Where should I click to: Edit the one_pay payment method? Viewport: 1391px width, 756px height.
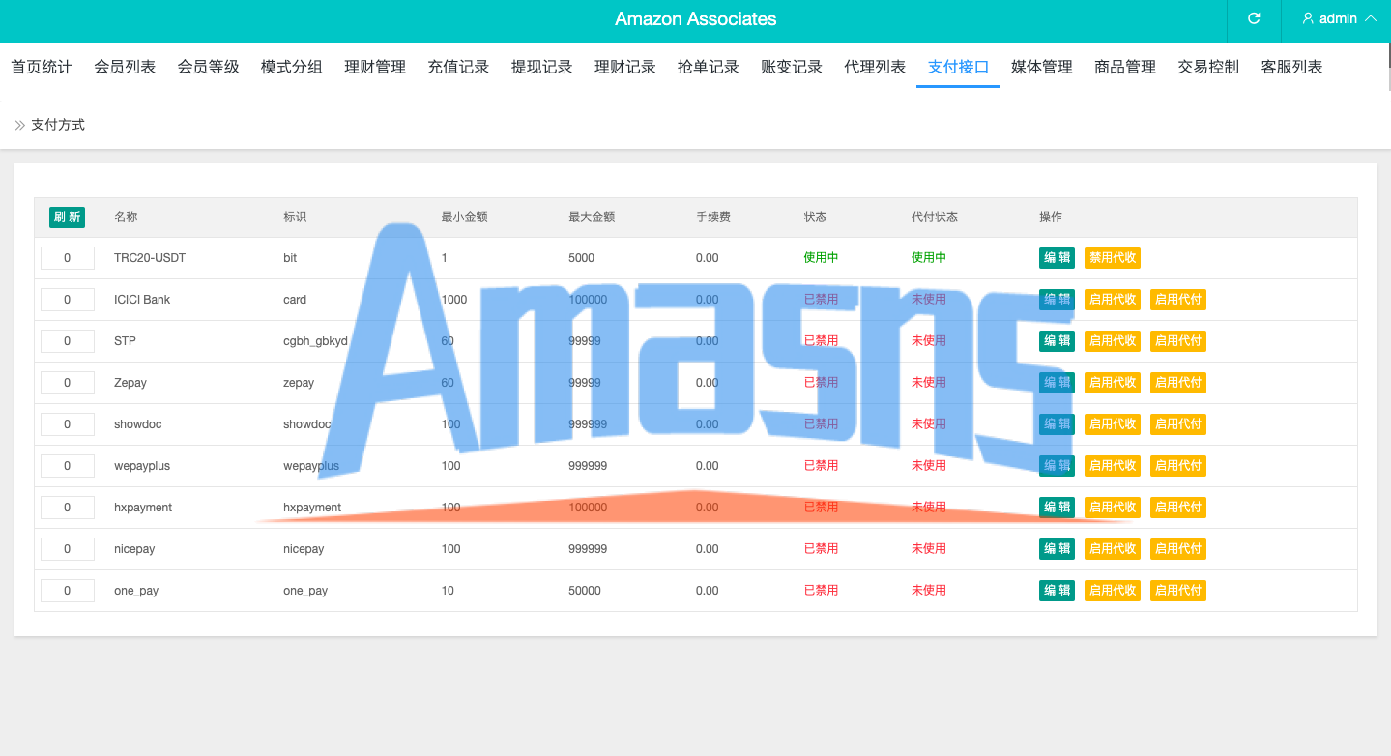coord(1057,590)
